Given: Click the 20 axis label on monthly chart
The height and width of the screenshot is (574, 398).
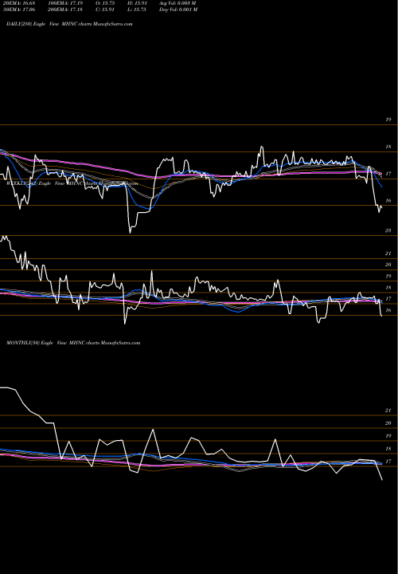Looking at the screenshot, I should coord(388,423).
